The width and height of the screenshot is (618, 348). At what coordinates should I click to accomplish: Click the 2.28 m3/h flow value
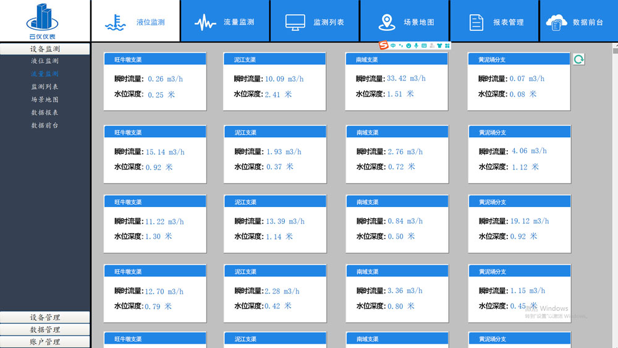(x=282, y=291)
